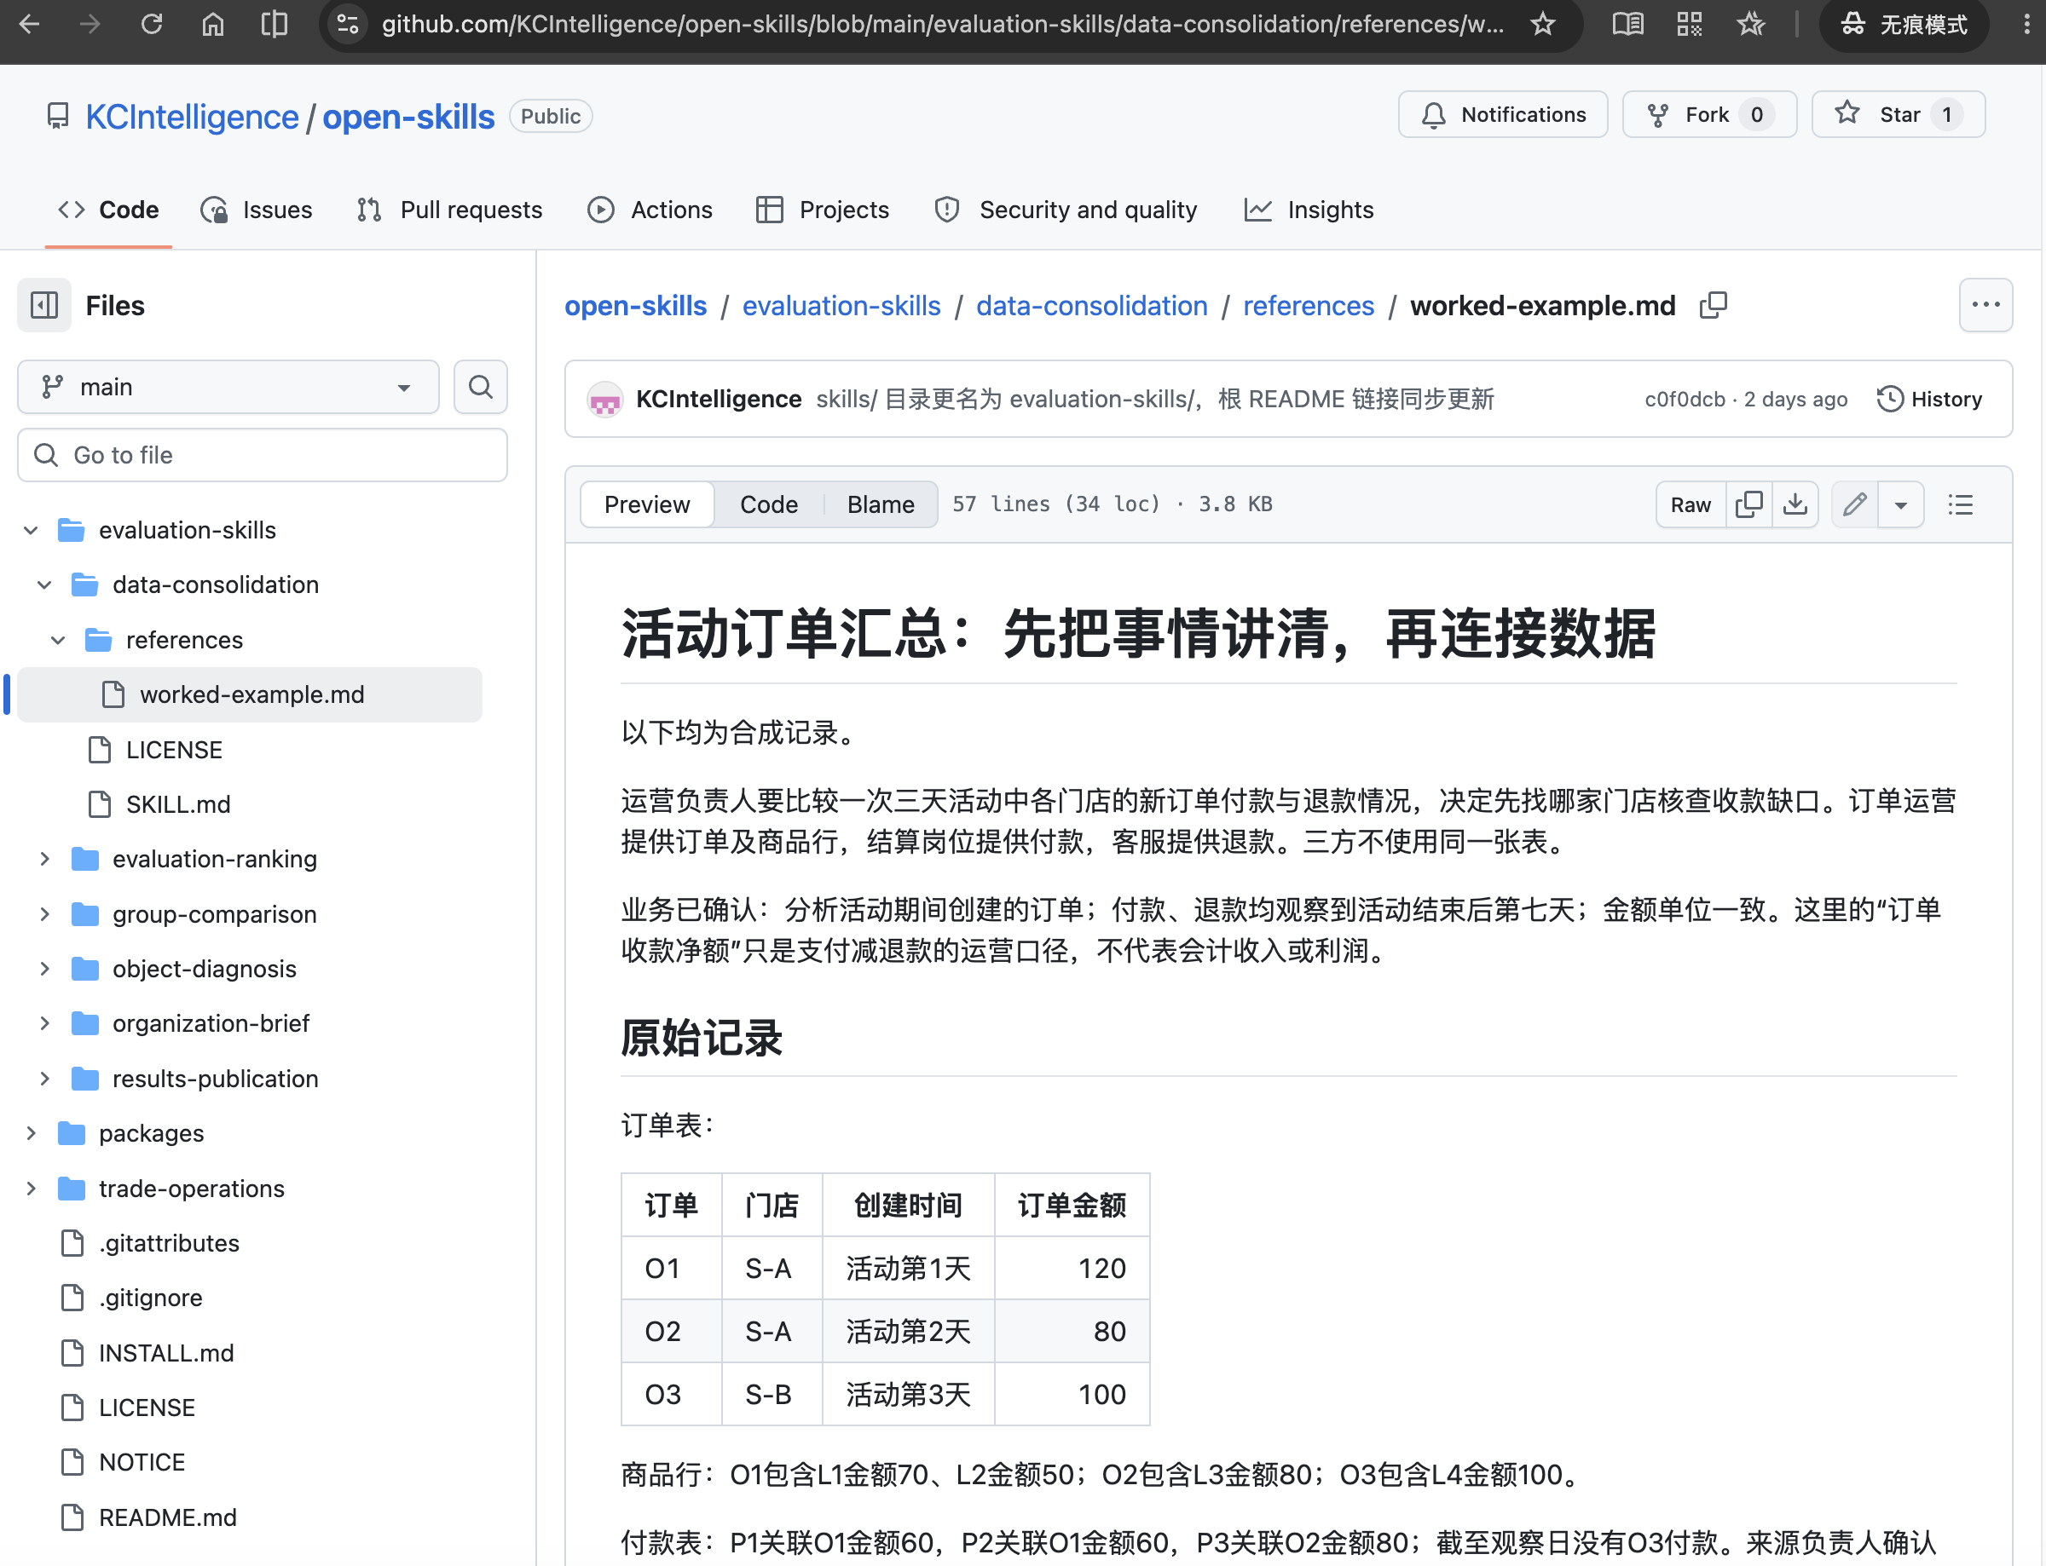Image resolution: width=2046 pixels, height=1566 pixels.
Task: Bookmark this page with the address bar star
Action: point(1543,24)
